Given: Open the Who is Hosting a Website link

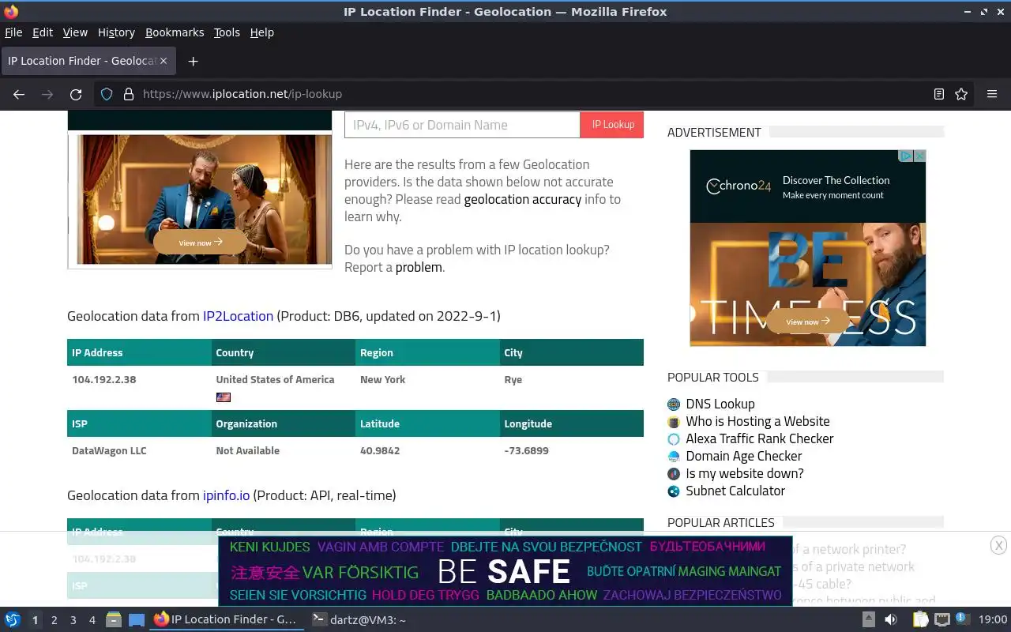Looking at the screenshot, I should click(x=757, y=421).
